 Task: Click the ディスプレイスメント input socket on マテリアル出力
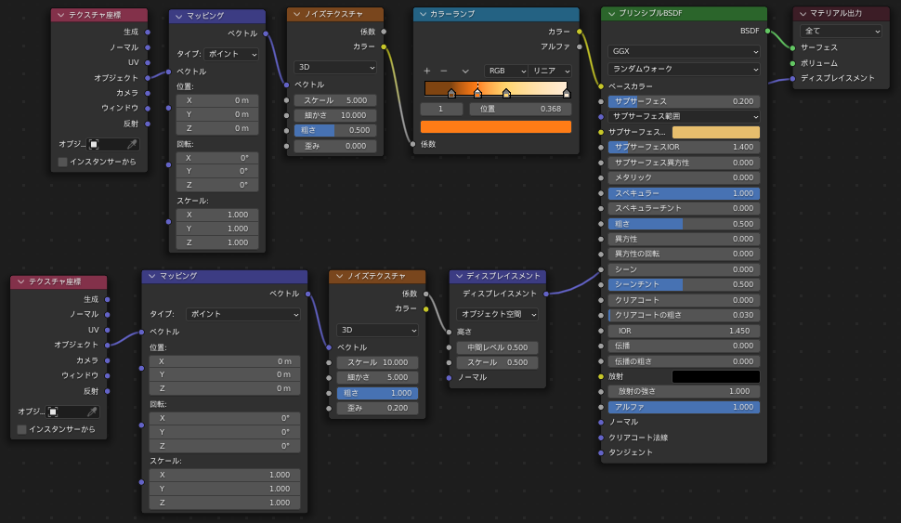793,78
